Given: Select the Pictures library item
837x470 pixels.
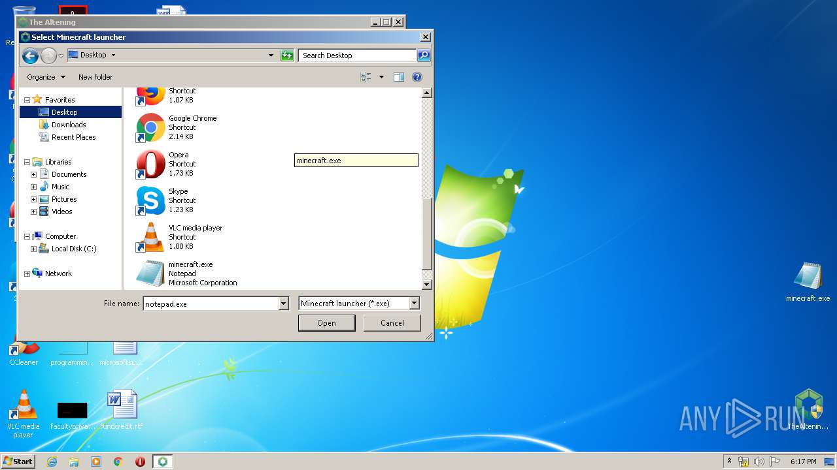Looking at the screenshot, I should (x=64, y=199).
